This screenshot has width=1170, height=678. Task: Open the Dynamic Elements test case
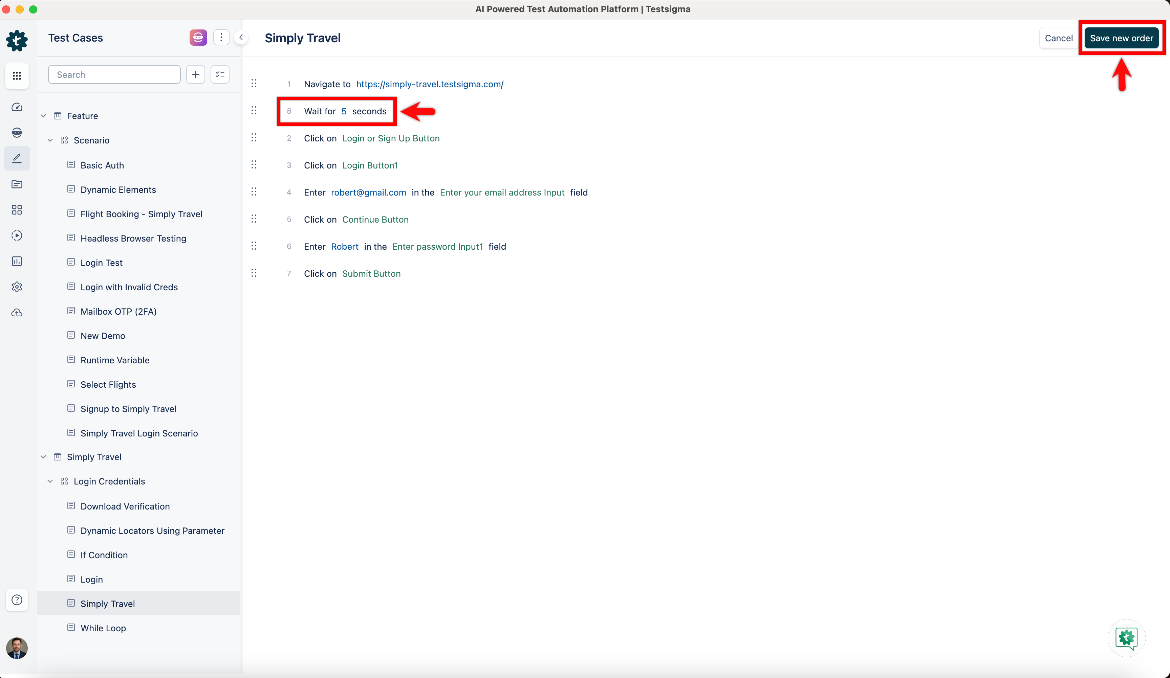click(x=118, y=190)
